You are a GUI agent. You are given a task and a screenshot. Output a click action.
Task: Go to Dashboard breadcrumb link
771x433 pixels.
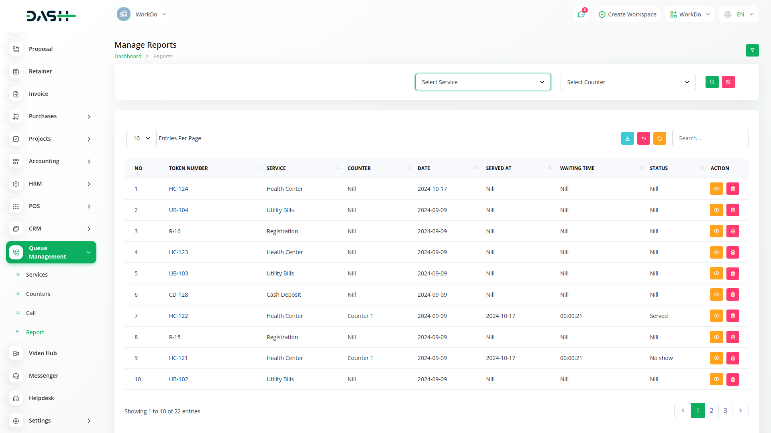(x=128, y=57)
